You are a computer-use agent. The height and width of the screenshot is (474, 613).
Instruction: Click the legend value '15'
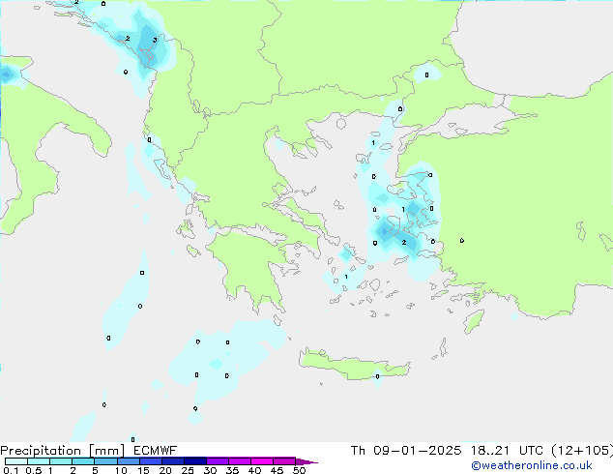point(143,470)
